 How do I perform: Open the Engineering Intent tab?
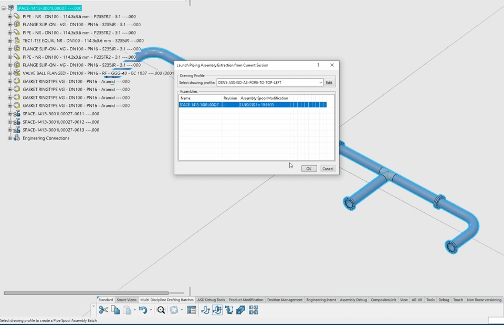pyautogui.click(x=321, y=300)
